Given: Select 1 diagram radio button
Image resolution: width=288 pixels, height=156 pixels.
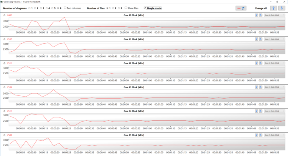Looking at the screenshot, I should (x=29, y=8).
